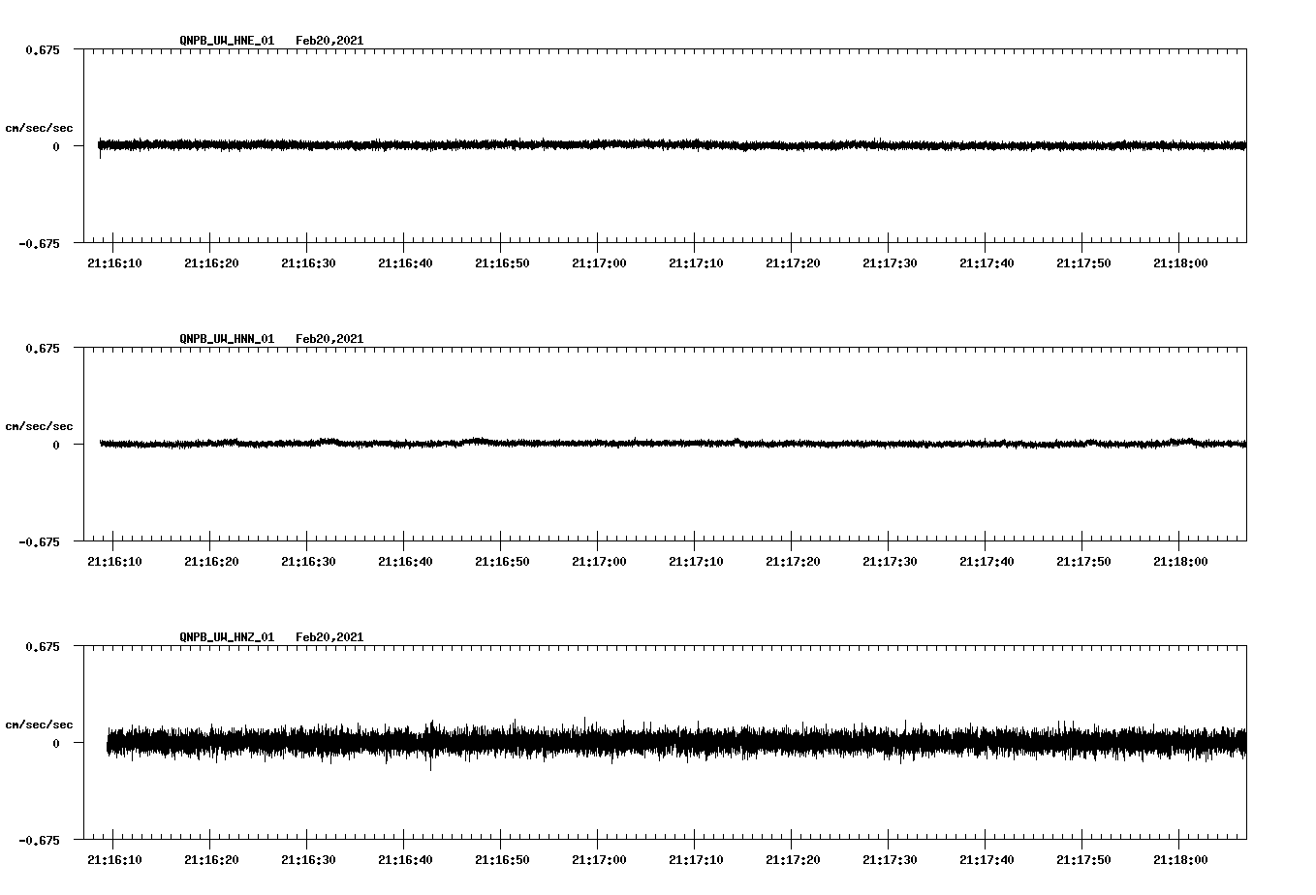Screen dimensions: 1316x895
Task: Select the Feb20,2021 date on the middle plot
Action: tap(329, 338)
